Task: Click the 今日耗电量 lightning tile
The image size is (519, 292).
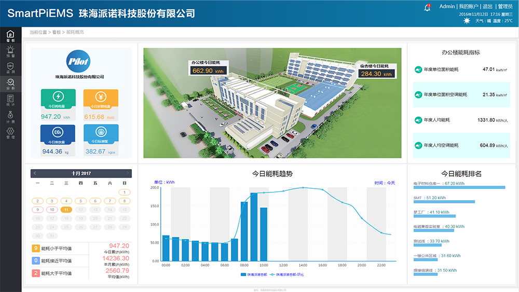Action: click(58, 99)
